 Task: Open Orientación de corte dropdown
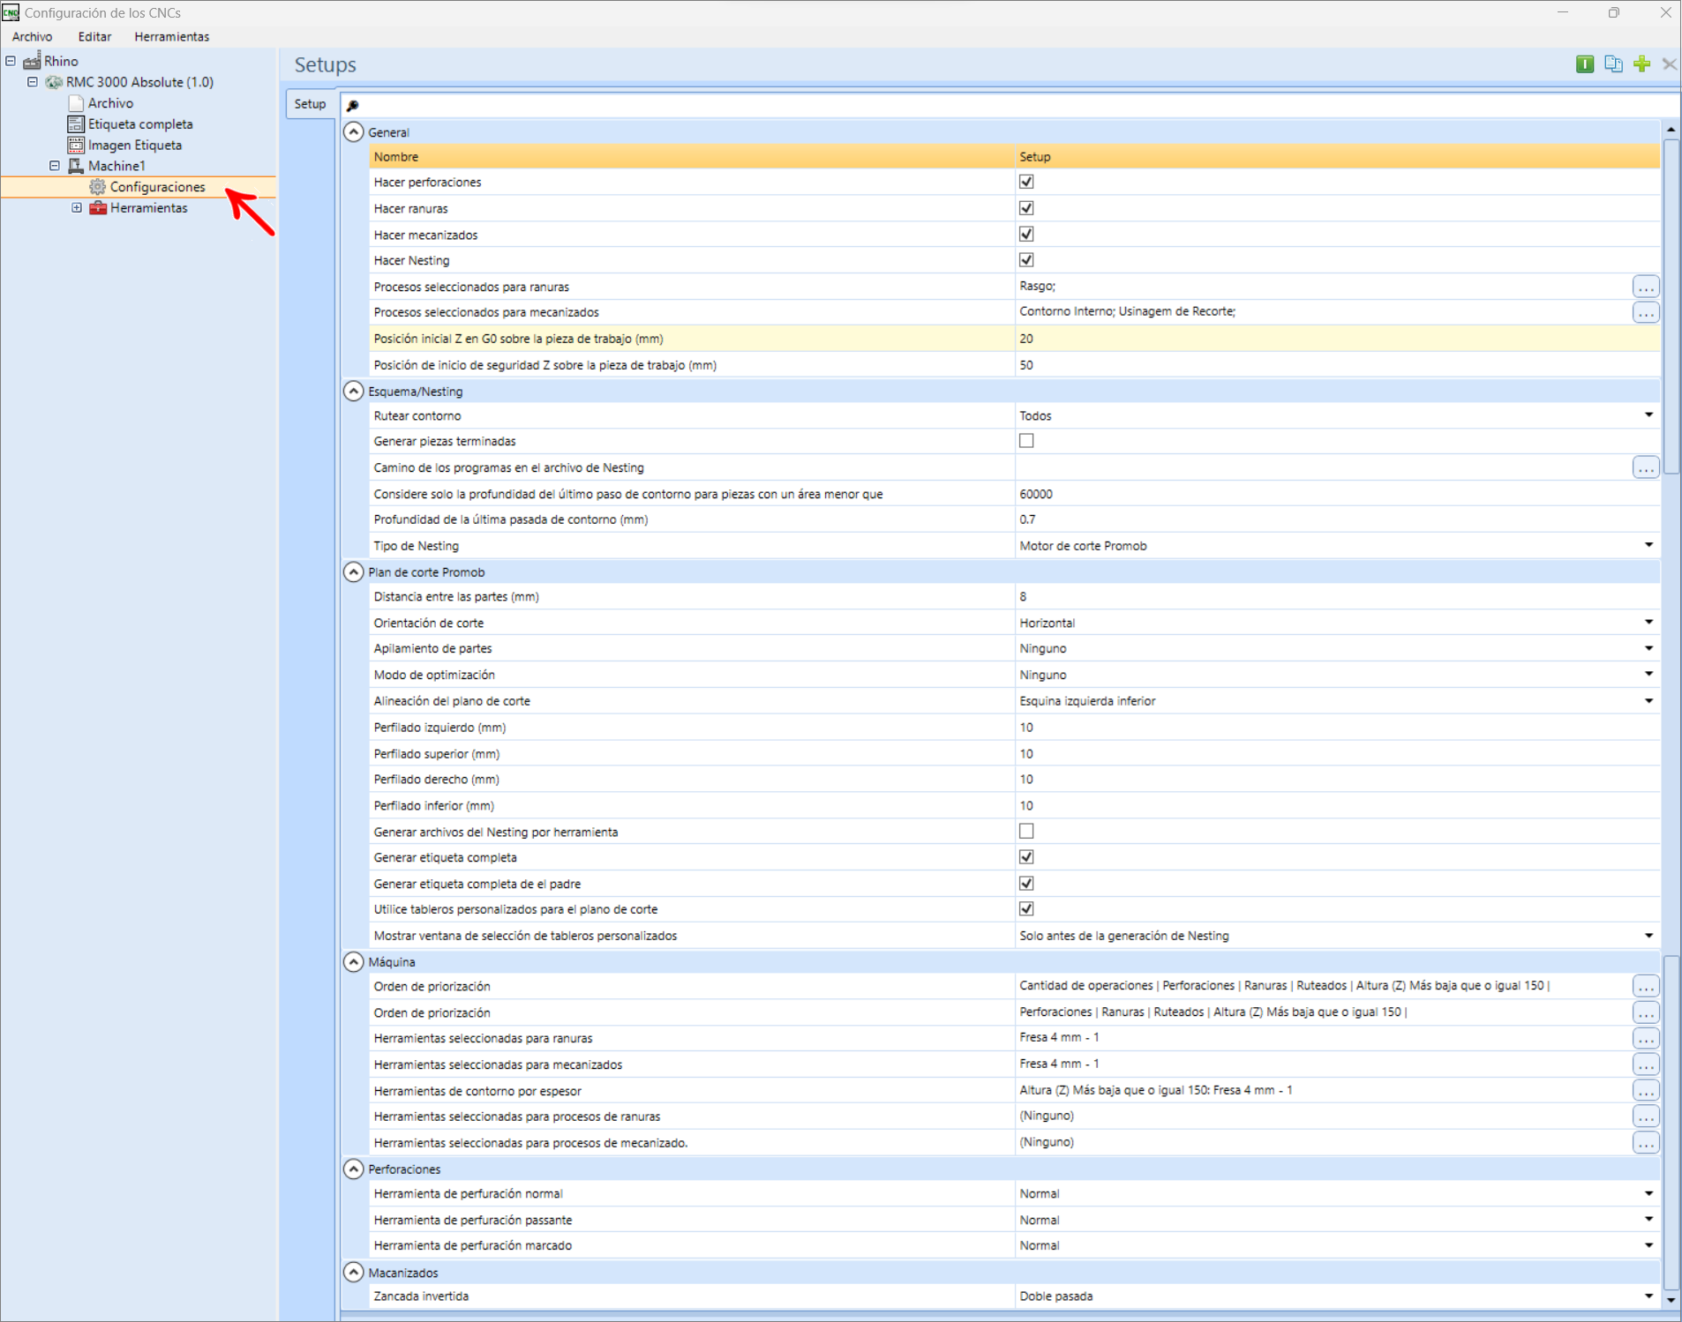tap(1648, 623)
